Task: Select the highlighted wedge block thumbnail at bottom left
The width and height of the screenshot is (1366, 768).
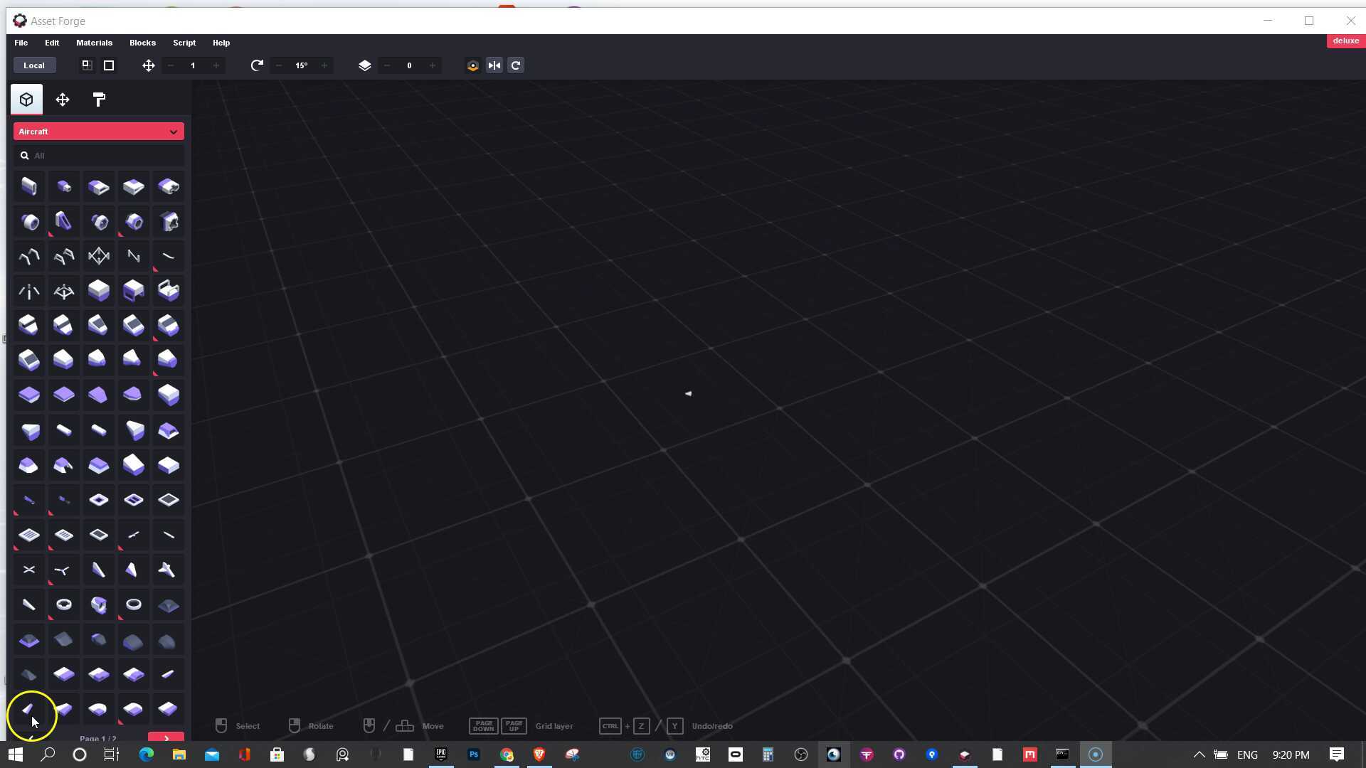Action: point(29,709)
